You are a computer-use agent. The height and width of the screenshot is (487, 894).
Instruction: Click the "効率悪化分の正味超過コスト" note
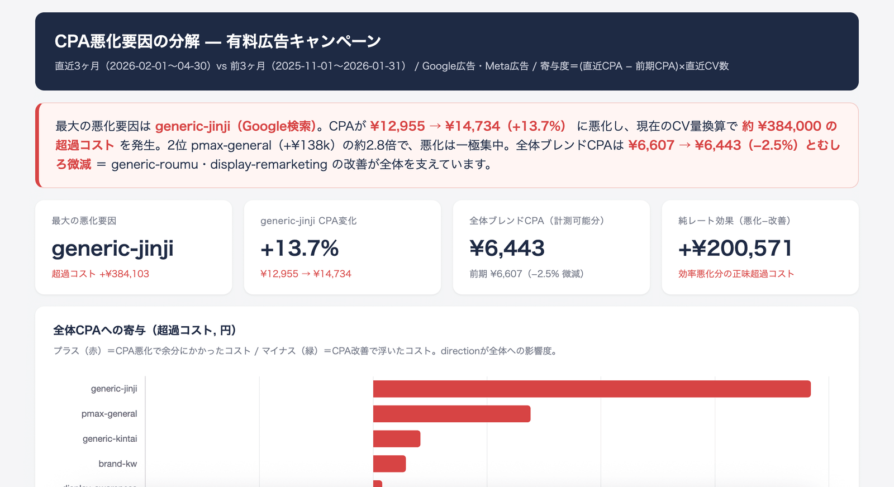(x=736, y=274)
